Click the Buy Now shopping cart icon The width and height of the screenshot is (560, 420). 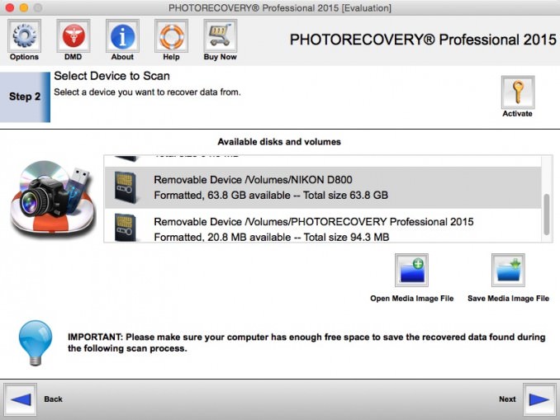(x=220, y=35)
